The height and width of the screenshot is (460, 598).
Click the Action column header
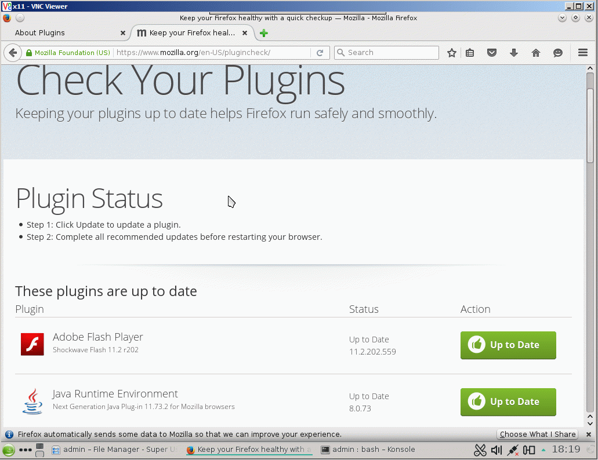[x=475, y=309]
